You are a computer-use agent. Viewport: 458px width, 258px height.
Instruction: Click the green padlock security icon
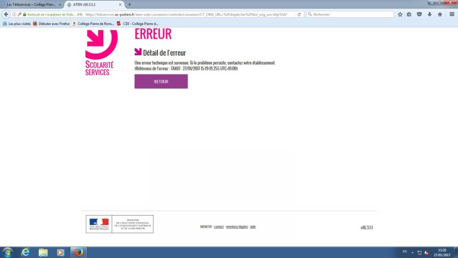[x=24, y=14]
